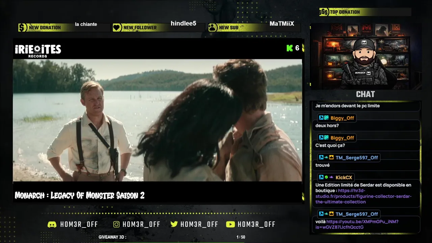The image size is (432, 243).
Task: Click username Biggy_Off above 'deux hors?'
Action: pos(342,118)
